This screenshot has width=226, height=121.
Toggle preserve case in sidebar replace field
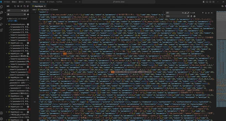[25, 14]
